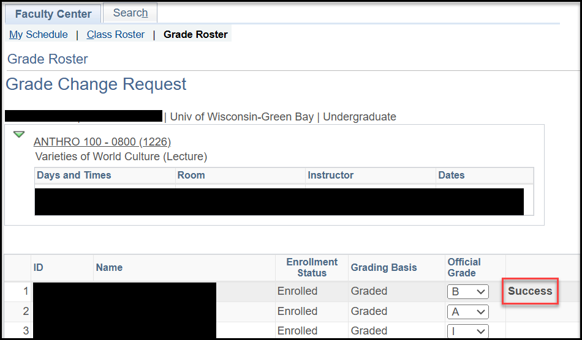
Task: Click the Grading Basis column header
Action: click(x=384, y=267)
